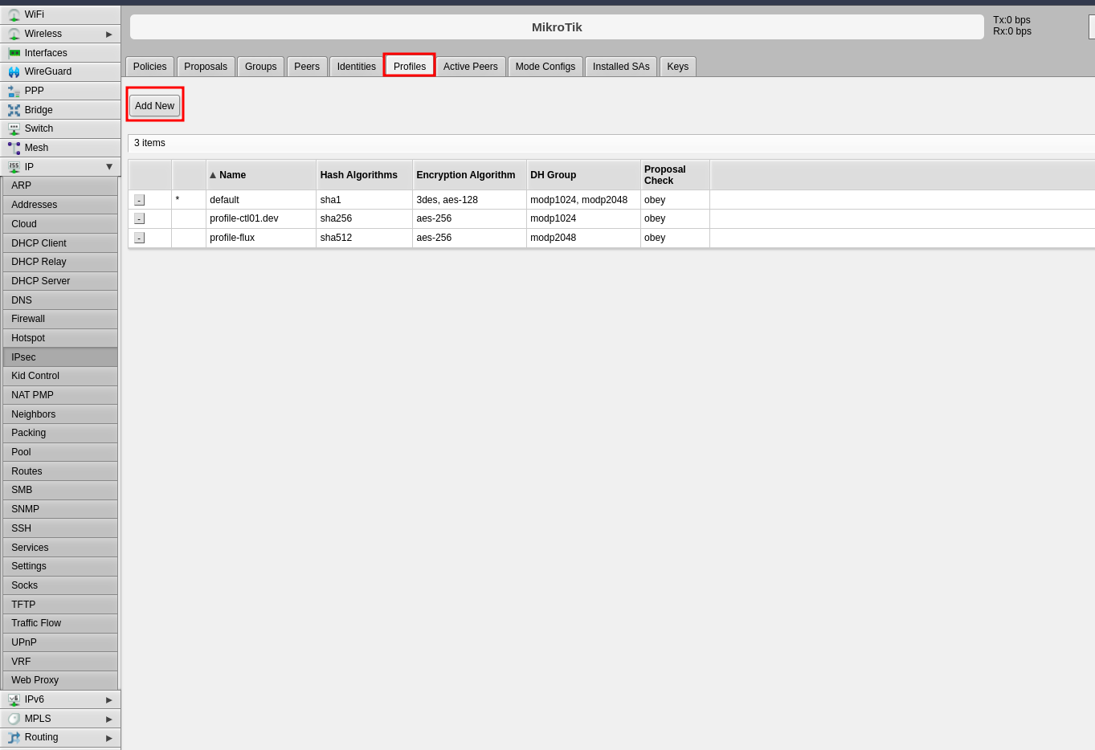Open the profile-flux entry
The image size is (1095, 750).
tap(232, 238)
